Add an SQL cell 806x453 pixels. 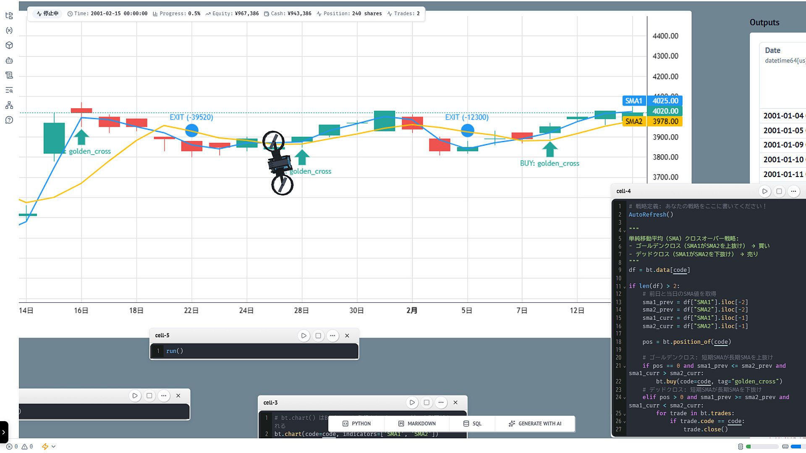coord(472,424)
